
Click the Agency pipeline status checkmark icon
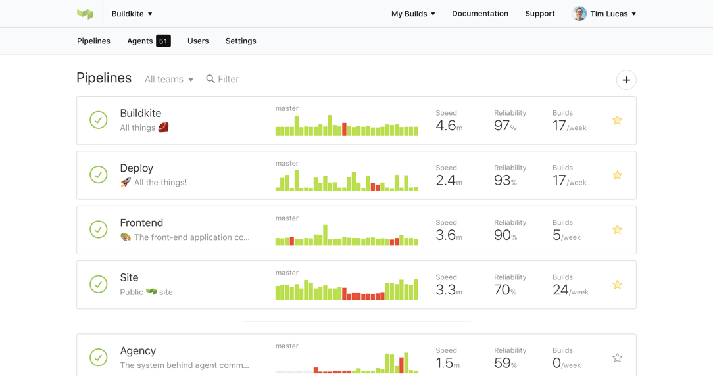[x=99, y=358]
